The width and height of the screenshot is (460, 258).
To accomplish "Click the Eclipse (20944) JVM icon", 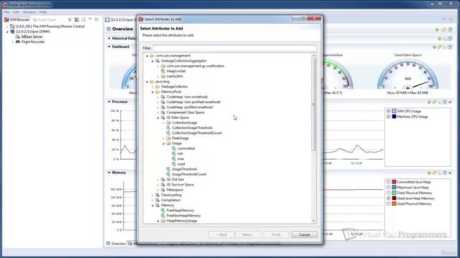I will pos(12,32).
